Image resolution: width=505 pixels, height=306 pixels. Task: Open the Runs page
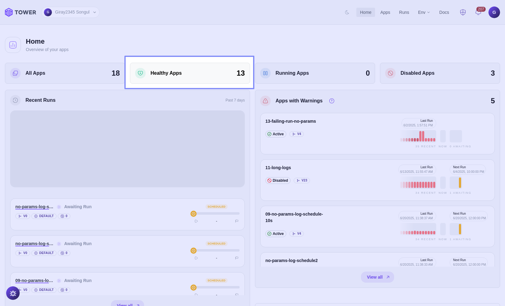(404, 12)
